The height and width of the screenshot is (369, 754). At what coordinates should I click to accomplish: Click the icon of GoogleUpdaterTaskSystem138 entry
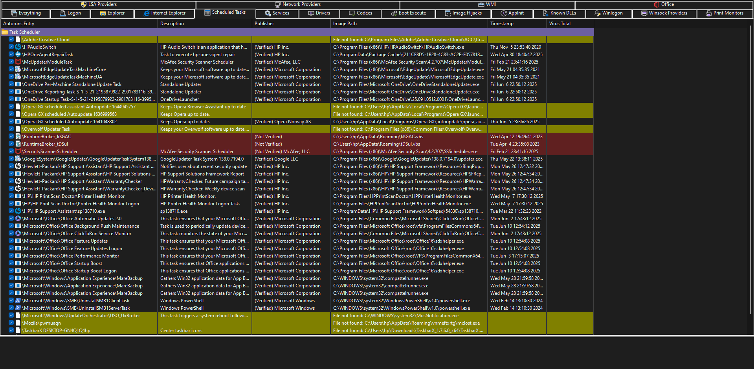pos(18,159)
